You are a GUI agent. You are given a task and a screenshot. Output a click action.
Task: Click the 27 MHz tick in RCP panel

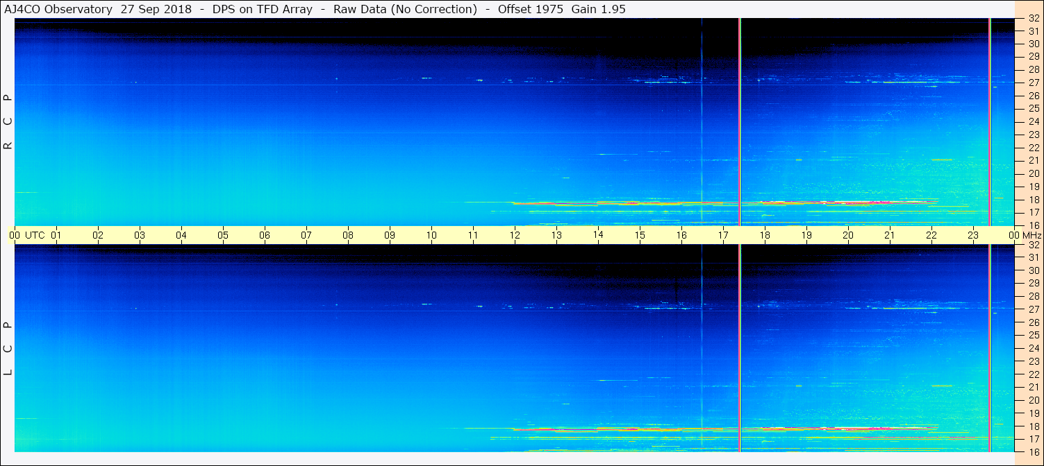tap(1033, 83)
